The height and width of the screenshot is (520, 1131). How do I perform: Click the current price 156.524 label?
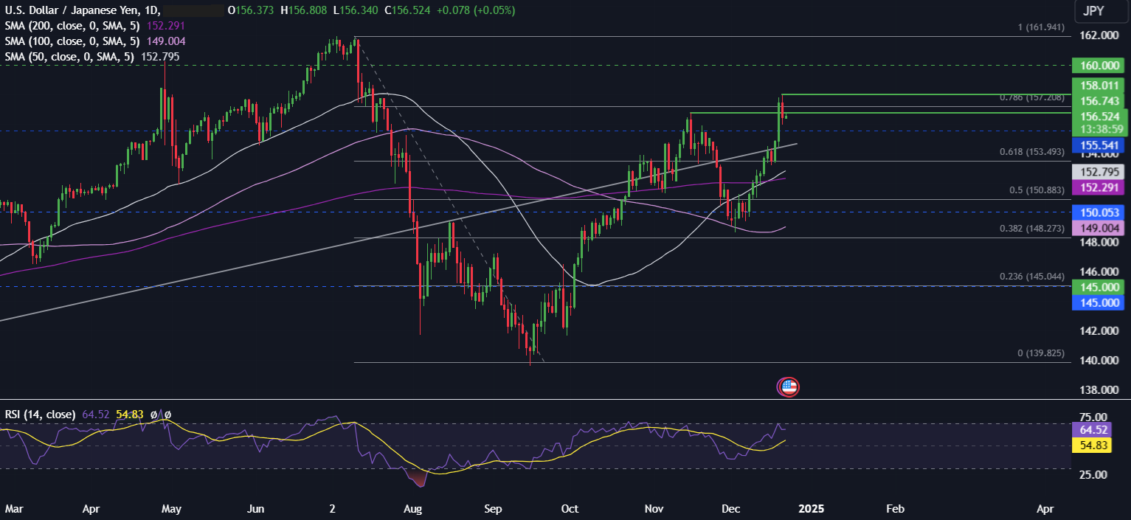pos(1100,117)
